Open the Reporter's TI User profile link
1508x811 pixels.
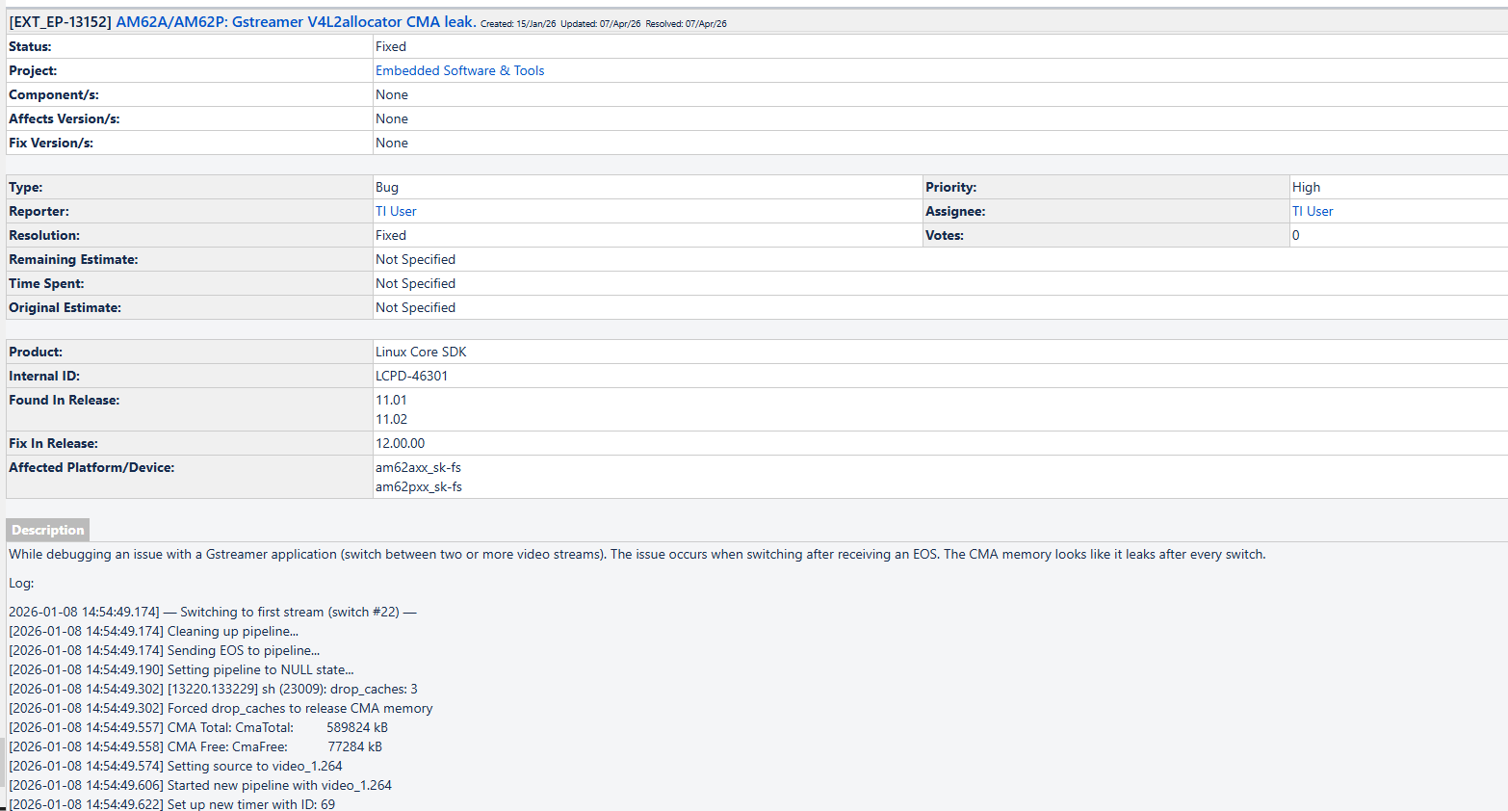pyautogui.click(x=396, y=211)
